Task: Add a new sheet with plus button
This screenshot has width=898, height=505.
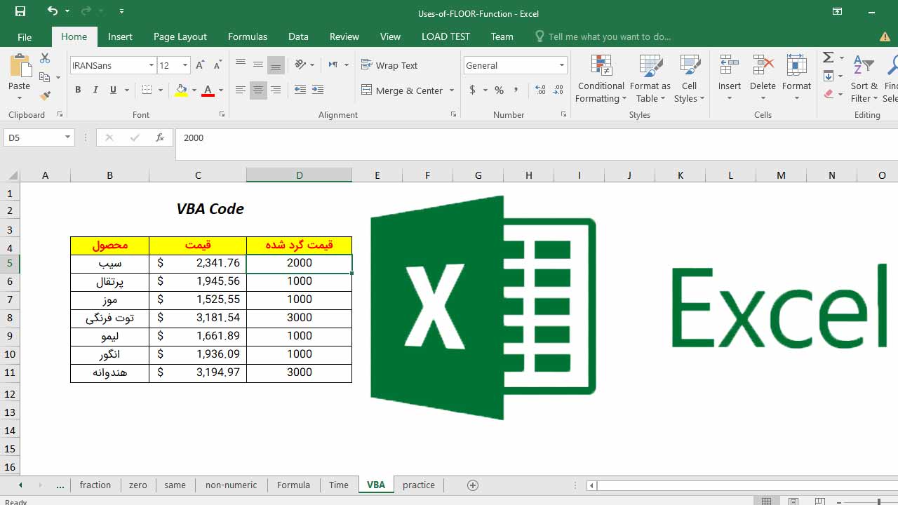Action: [473, 485]
